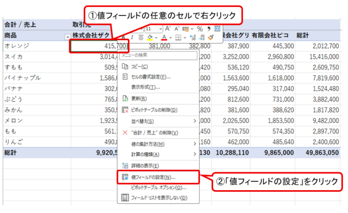Click format cells icon
This screenshot has width=348, height=213.
pyautogui.click(x=125, y=77)
